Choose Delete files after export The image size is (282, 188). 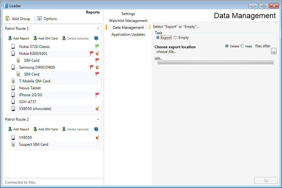tap(227, 46)
